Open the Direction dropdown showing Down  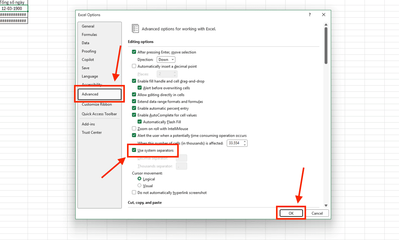[166, 60]
